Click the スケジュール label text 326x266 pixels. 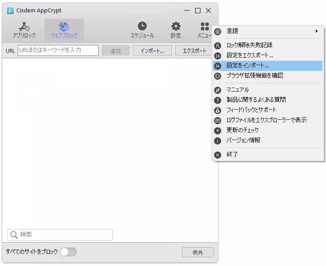pyautogui.click(x=142, y=36)
